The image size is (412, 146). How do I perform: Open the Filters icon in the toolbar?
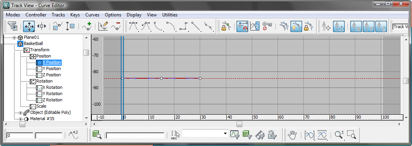click(13, 26)
